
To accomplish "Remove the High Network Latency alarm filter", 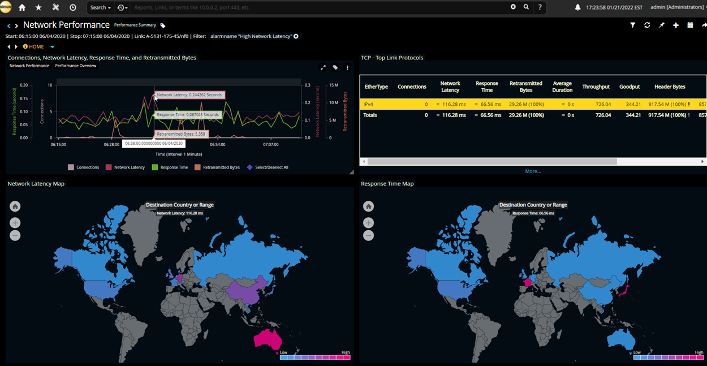I will click(296, 36).
